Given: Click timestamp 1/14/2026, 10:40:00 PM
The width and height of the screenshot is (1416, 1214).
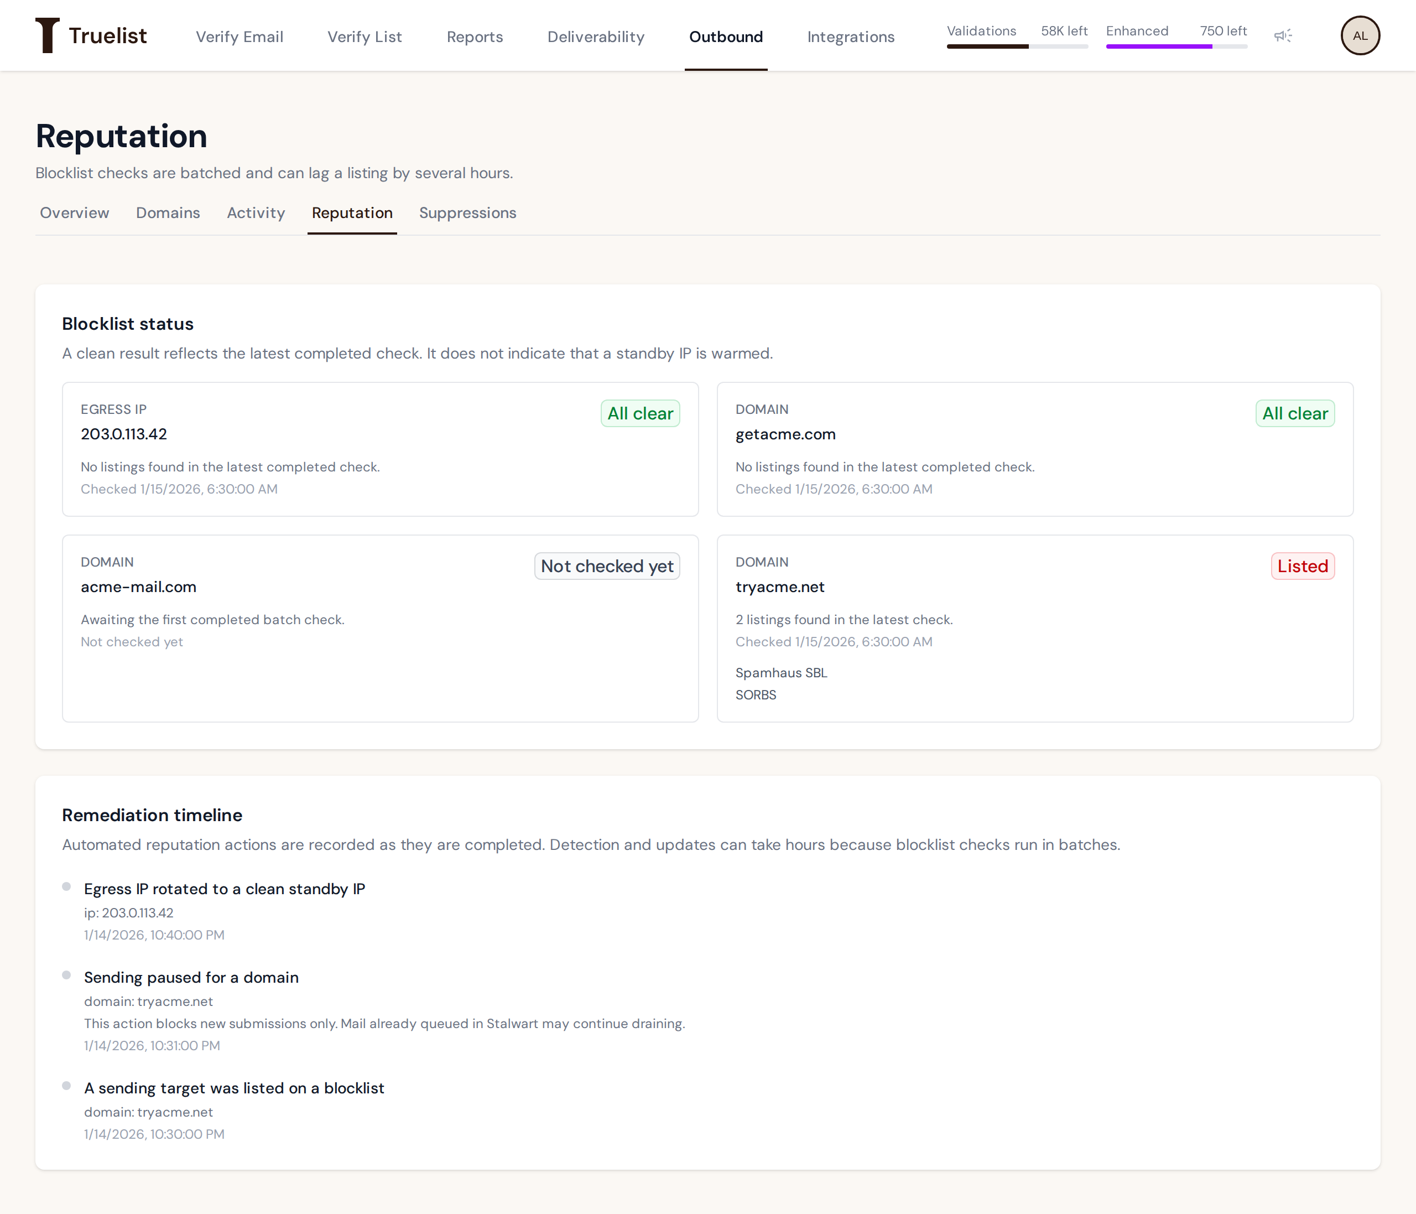Looking at the screenshot, I should pos(154,935).
